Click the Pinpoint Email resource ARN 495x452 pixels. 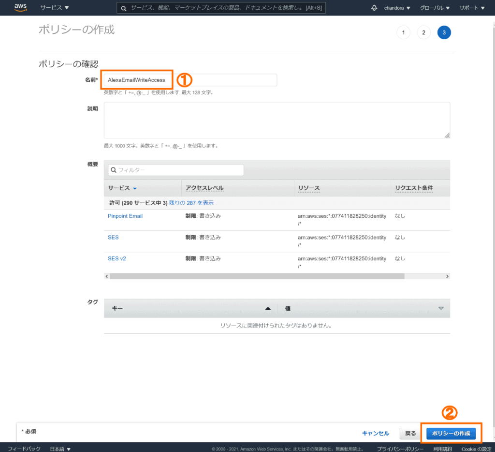[342, 220]
